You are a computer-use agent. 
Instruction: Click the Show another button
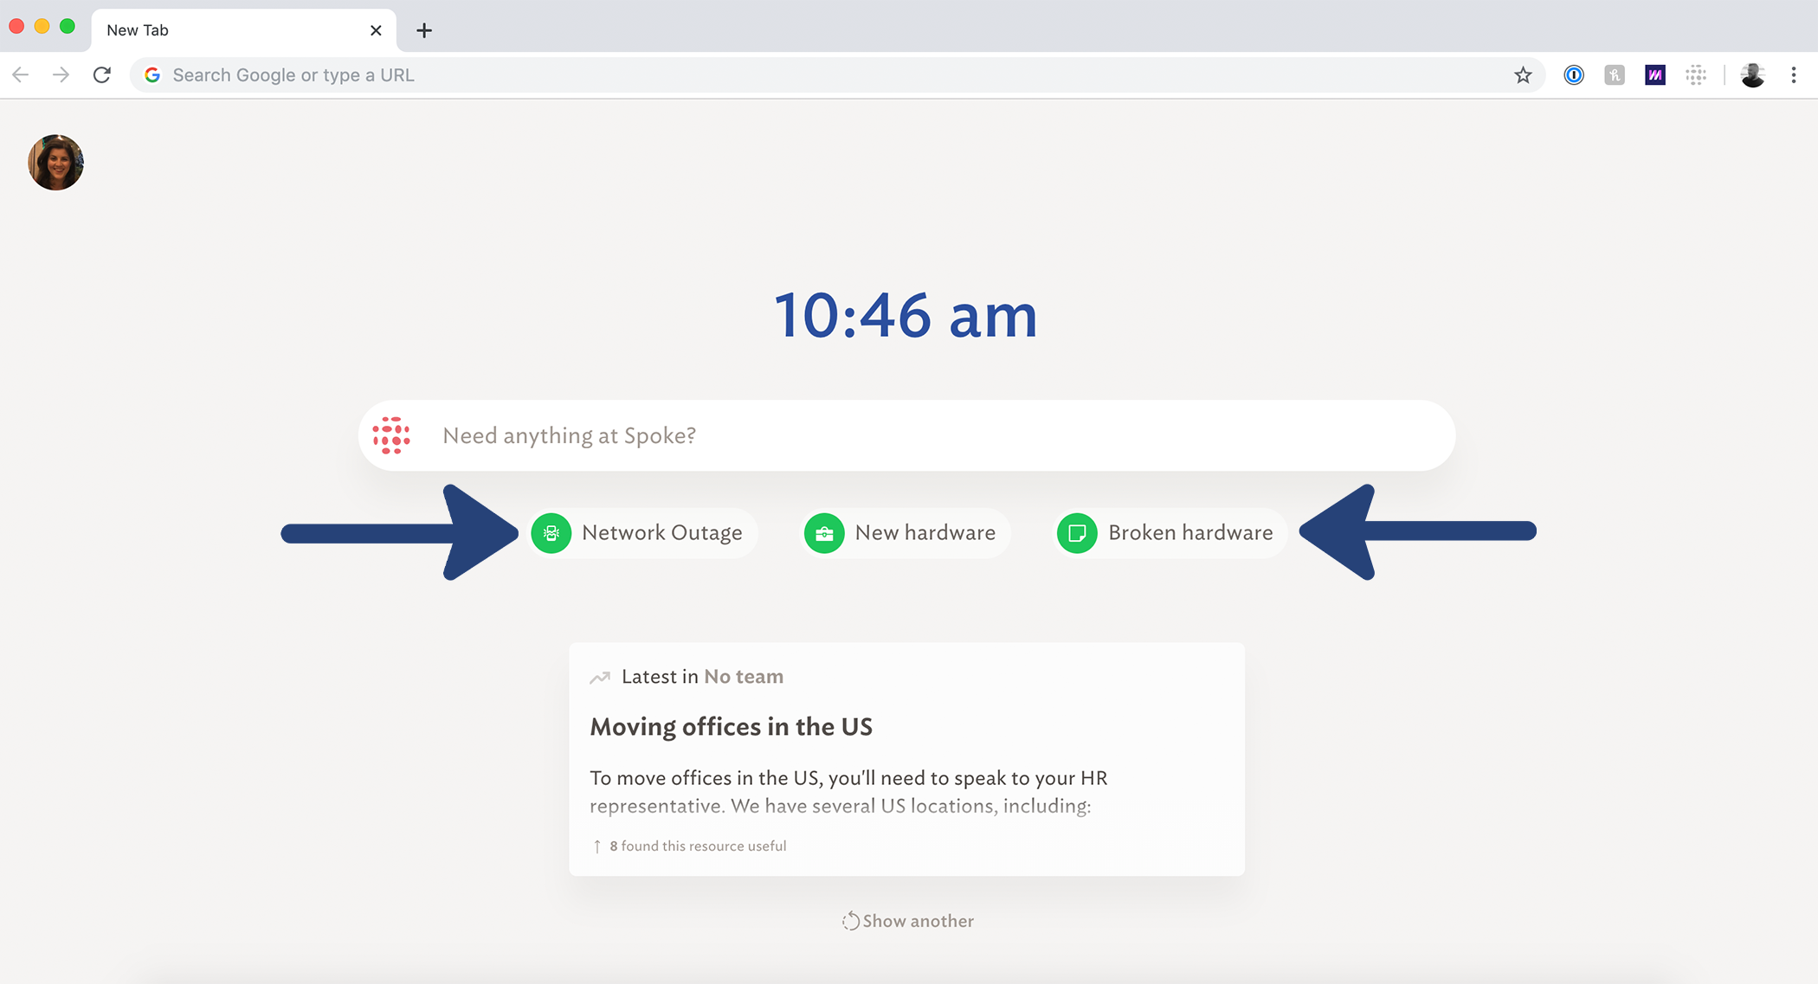[x=907, y=921]
